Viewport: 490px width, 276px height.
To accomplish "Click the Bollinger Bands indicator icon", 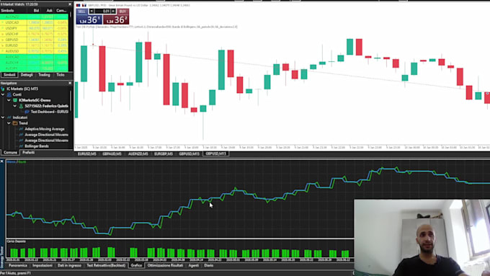I will tap(21, 146).
